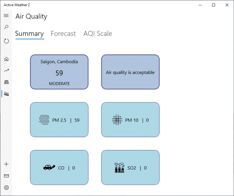Select the Air Quality wavy lines icon
The height and width of the screenshot is (196, 234).
(x=6, y=94)
